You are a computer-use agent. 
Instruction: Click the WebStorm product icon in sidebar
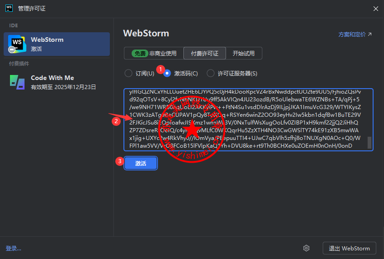point(17,44)
